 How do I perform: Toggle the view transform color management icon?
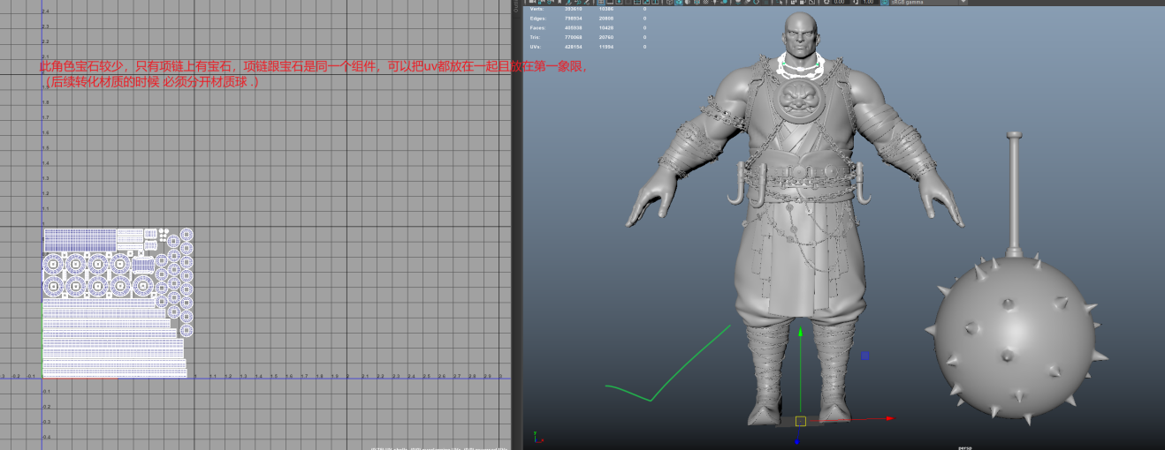[884, 3]
